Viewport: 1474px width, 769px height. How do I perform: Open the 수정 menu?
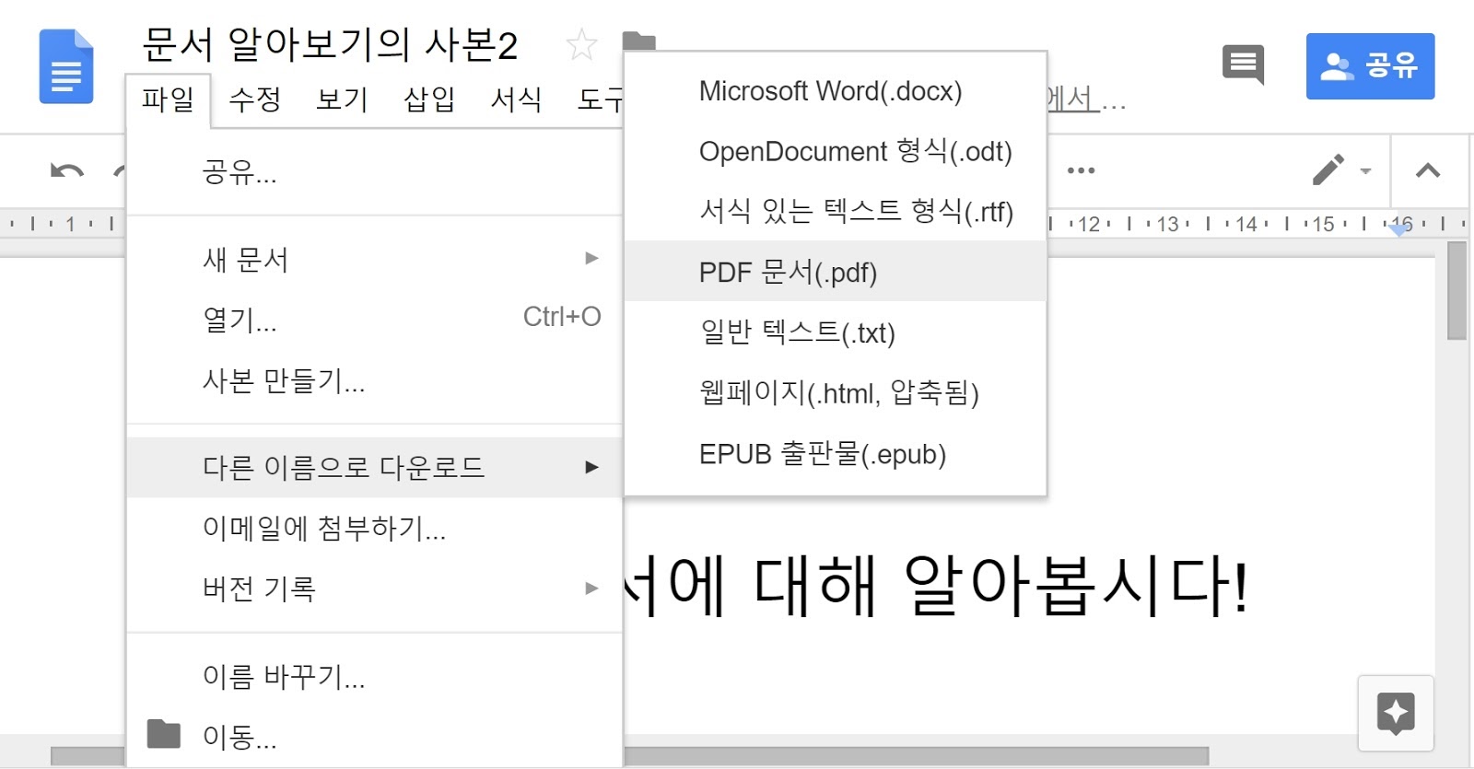coord(255,99)
